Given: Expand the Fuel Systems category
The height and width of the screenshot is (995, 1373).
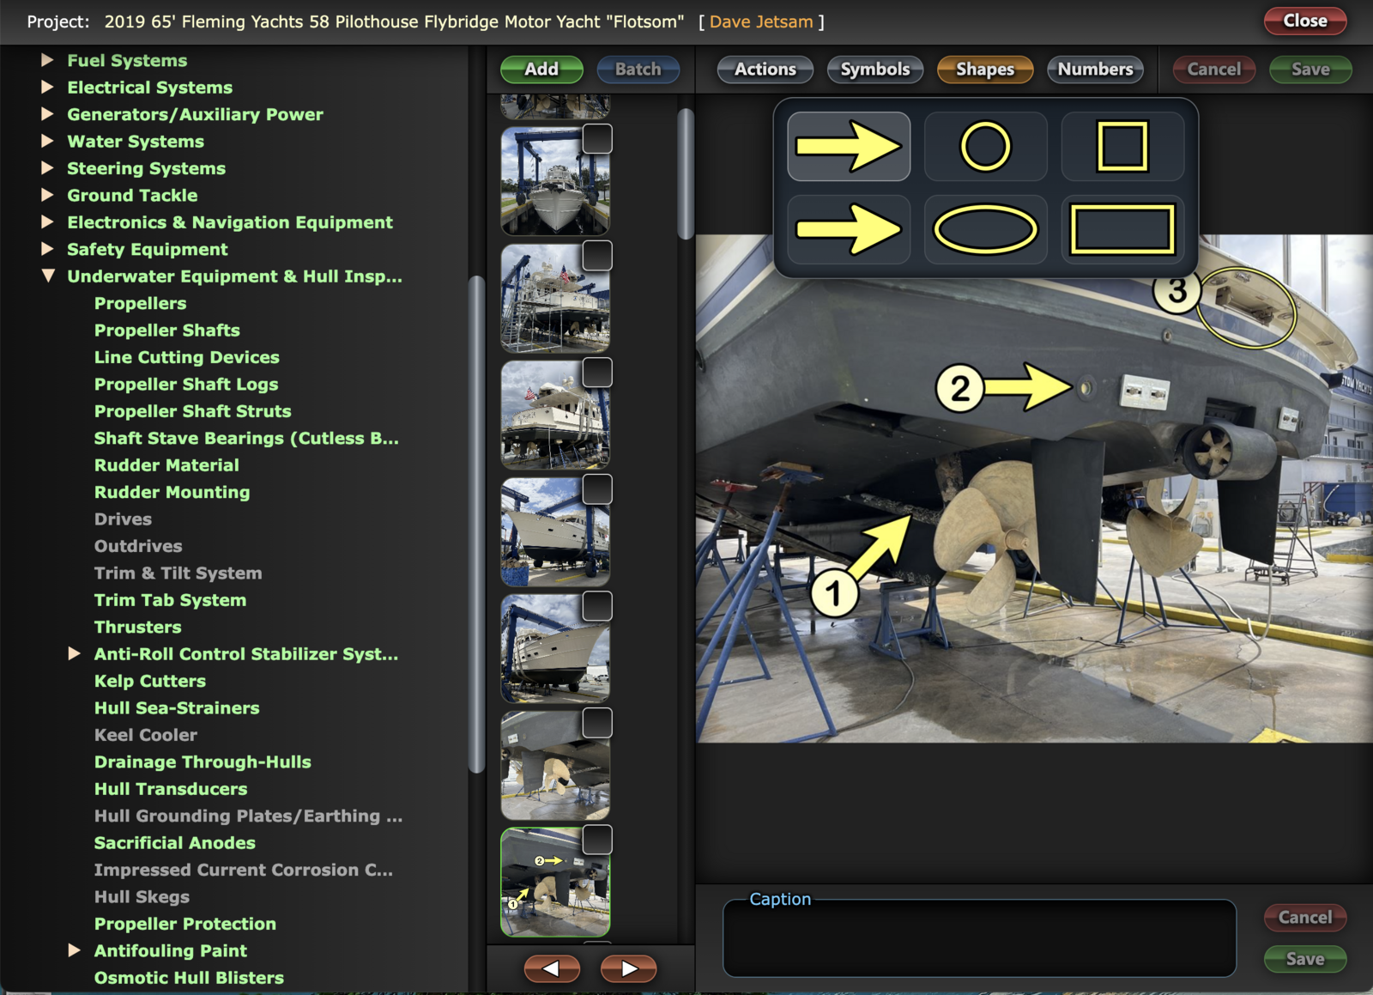Looking at the screenshot, I should (48, 60).
